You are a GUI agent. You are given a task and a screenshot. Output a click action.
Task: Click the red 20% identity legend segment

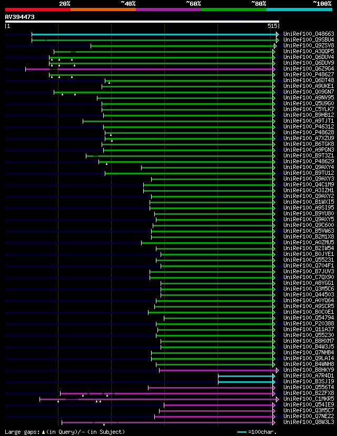tap(38, 9)
